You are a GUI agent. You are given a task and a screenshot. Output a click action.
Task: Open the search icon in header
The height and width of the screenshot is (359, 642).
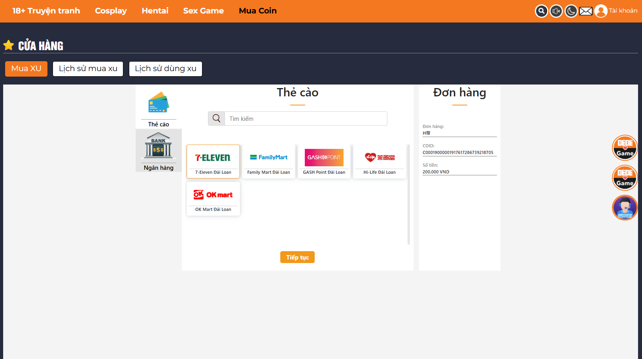click(x=541, y=11)
